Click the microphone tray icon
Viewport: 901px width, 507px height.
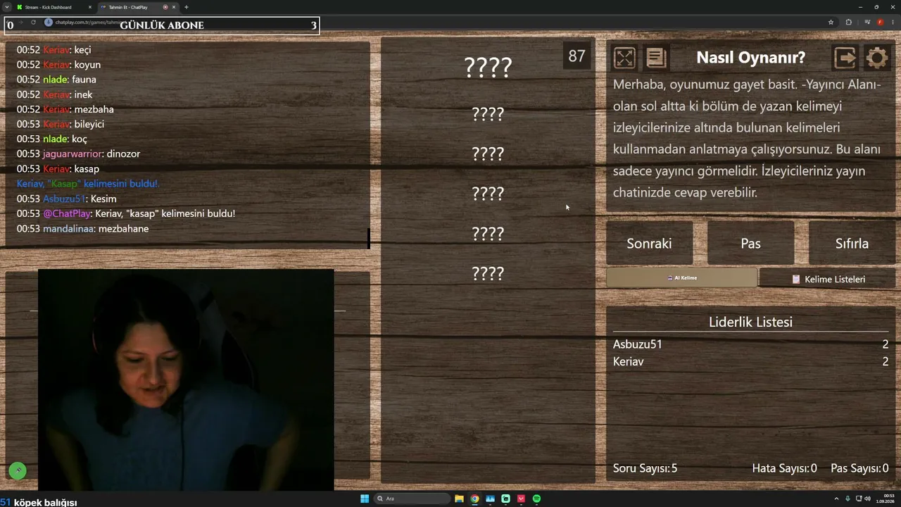[x=848, y=499]
